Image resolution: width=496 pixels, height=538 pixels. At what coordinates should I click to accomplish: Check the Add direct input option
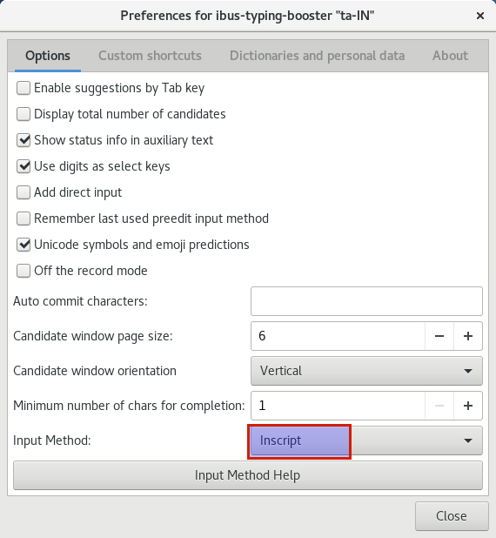pyautogui.click(x=23, y=192)
